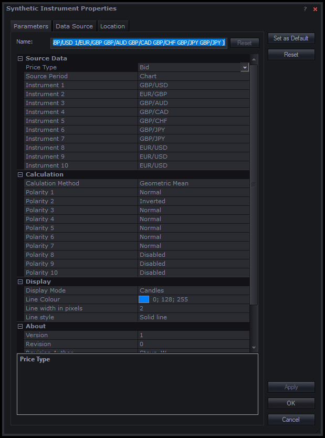Screen dimensions: 325x438
Task: Switch to the Parameters tab
Action: coord(31,26)
